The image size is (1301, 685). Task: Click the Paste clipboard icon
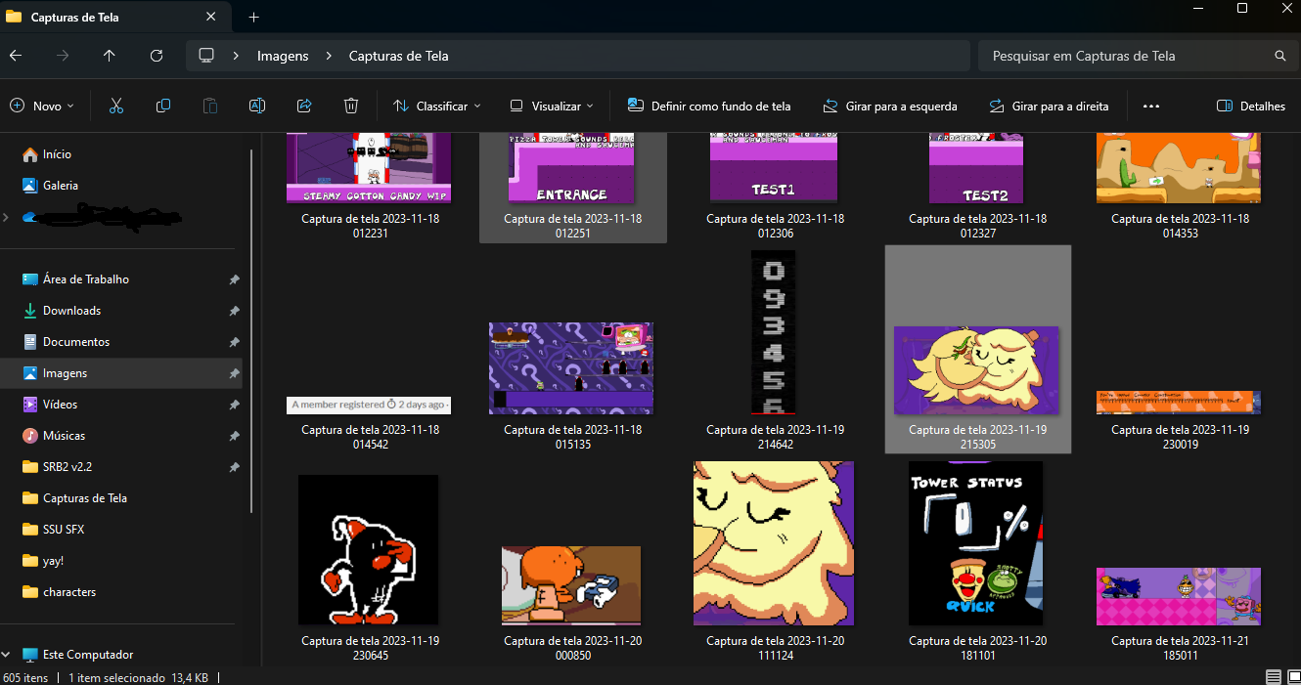click(x=210, y=106)
